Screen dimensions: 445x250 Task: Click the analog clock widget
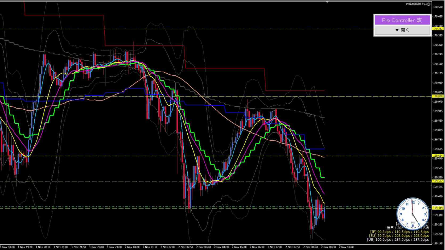pyautogui.click(x=413, y=214)
